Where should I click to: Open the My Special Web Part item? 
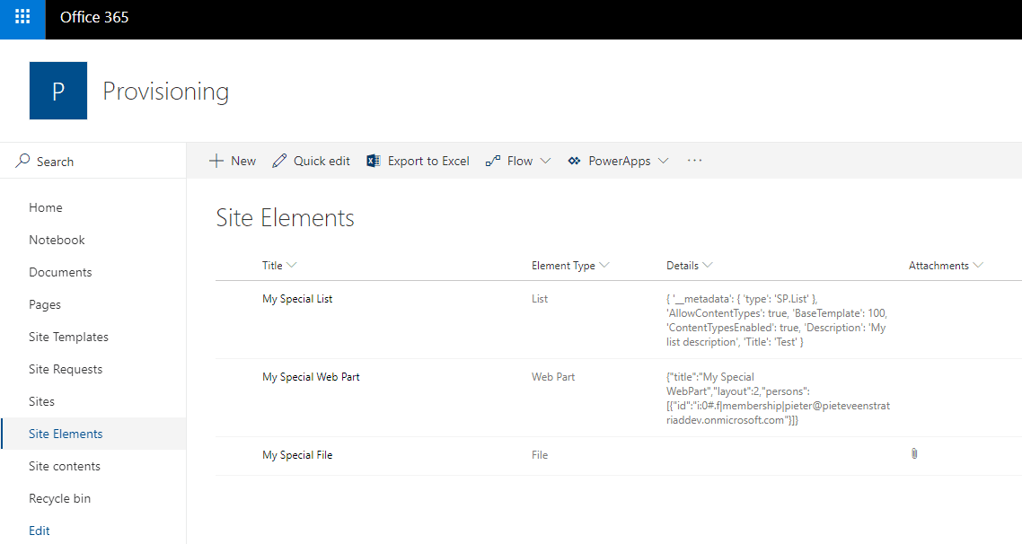coord(311,376)
